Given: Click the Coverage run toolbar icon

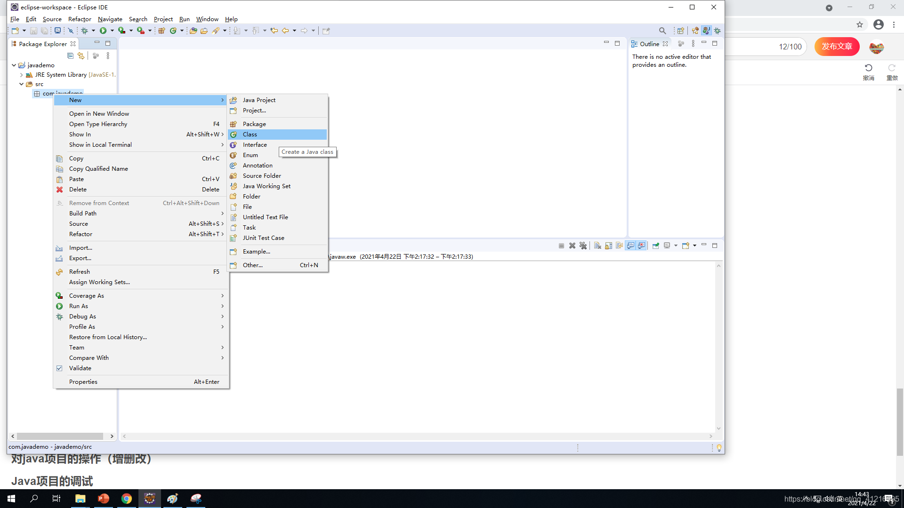Looking at the screenshot, I should (x=122, y=31).
